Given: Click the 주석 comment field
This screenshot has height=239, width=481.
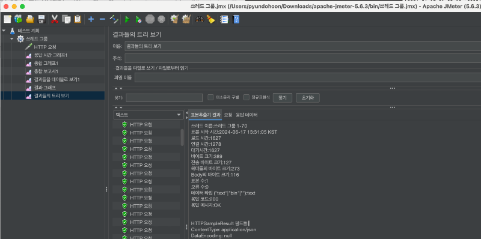Looking at the screenshot, I should click(303, 58).
